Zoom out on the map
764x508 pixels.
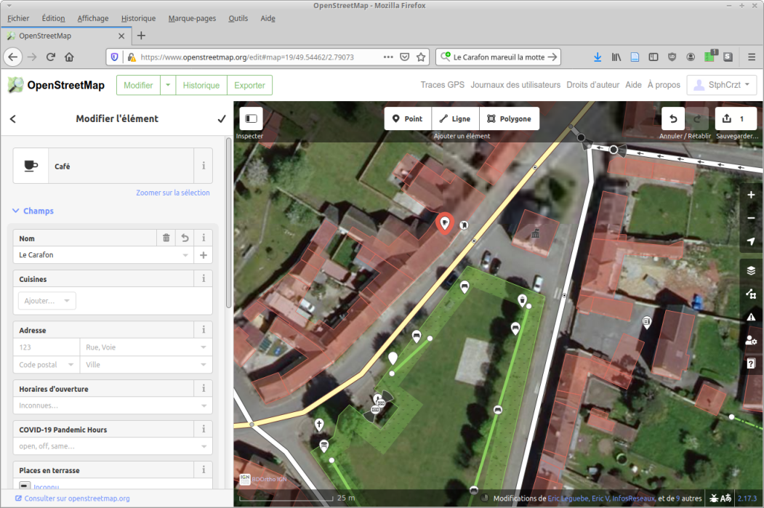pyautogui.click(x=751, y=218)
